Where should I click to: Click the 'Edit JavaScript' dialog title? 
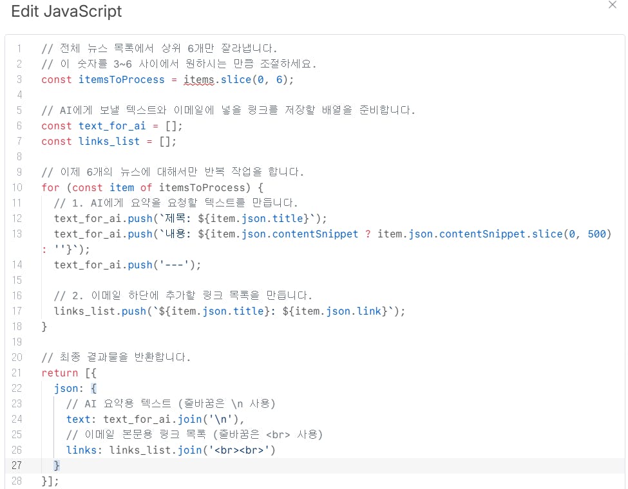[x=66, y=11]
